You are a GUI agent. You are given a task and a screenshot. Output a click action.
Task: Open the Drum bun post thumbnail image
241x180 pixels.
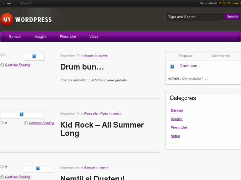pyautogui.click(x=34, y=56)
